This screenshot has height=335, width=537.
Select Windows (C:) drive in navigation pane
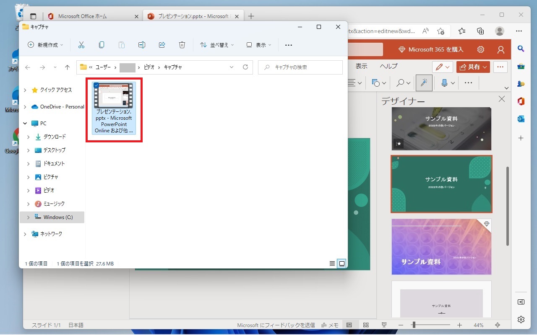tap(52, 217)
